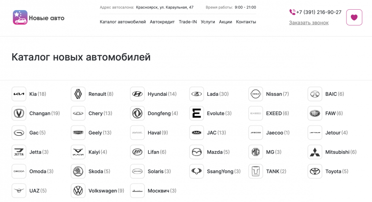Click the Omoda logo icon

click(19, 171)
